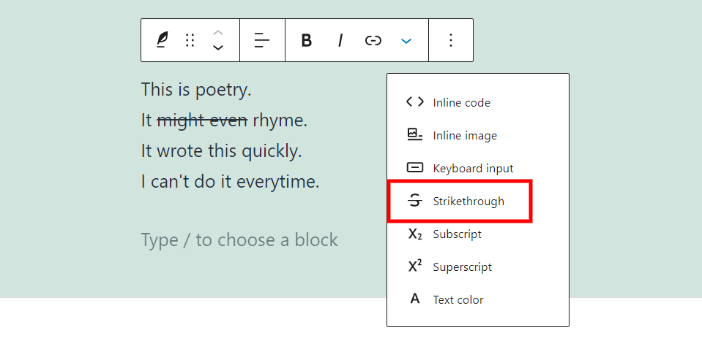Viewport: 702px width, 349px height.
Task: Toggle Strikethrough formatting
Action: tap(468, 202)
